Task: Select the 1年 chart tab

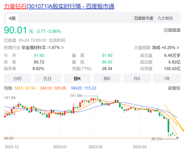Action: 167,79
